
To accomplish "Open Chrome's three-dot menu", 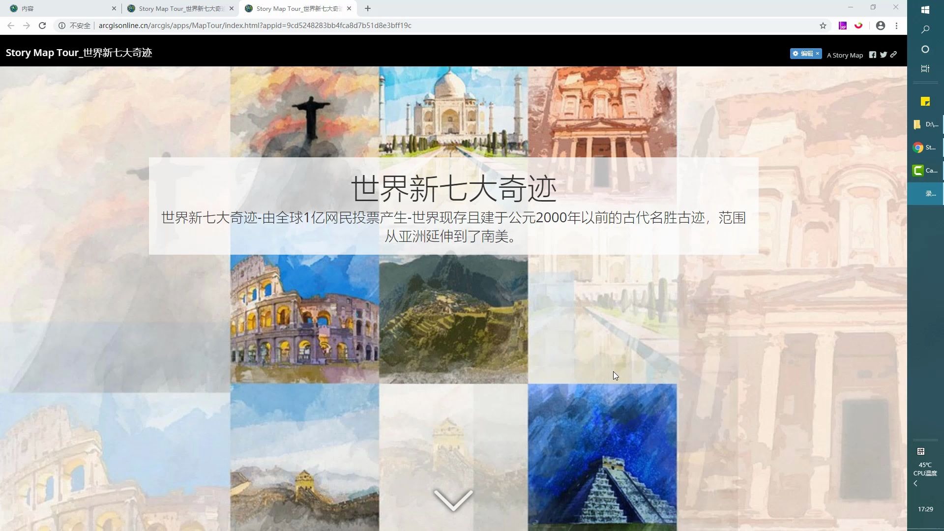I will [896, 26].
